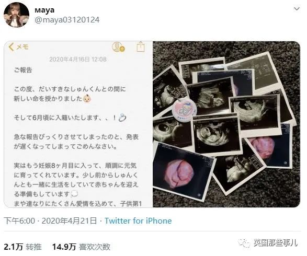Open the tweet options chevron menu

click(297, 9)
